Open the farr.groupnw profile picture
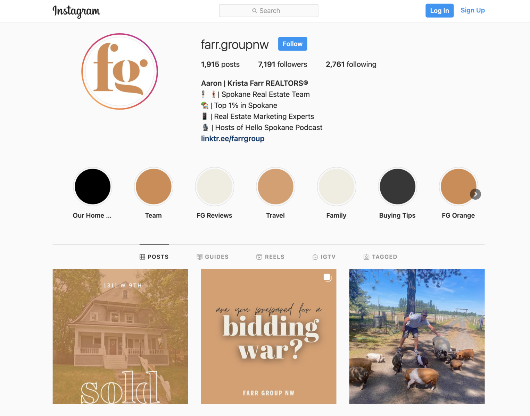530x416 pixels. [120, 71]
